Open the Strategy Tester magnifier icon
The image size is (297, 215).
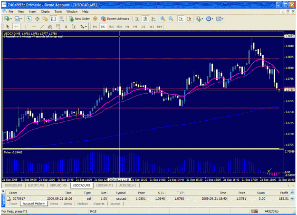click(x=61, y=19)
